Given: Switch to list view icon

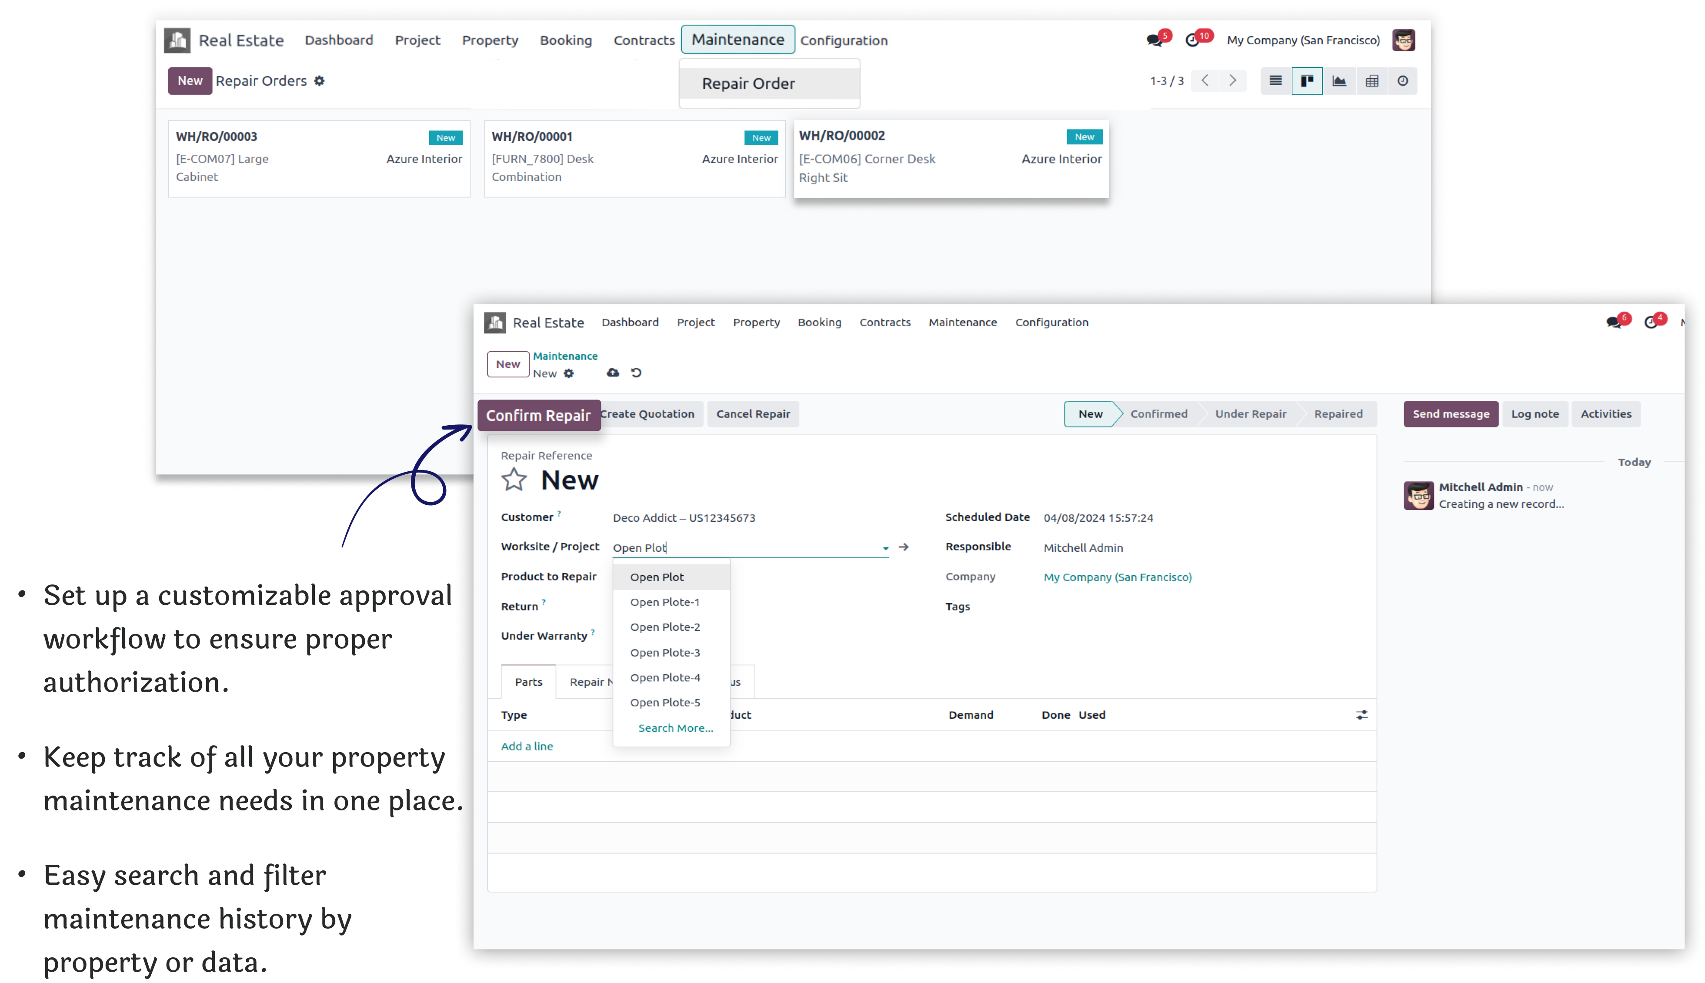Looking at the screenshot, I should (1275, 81).
